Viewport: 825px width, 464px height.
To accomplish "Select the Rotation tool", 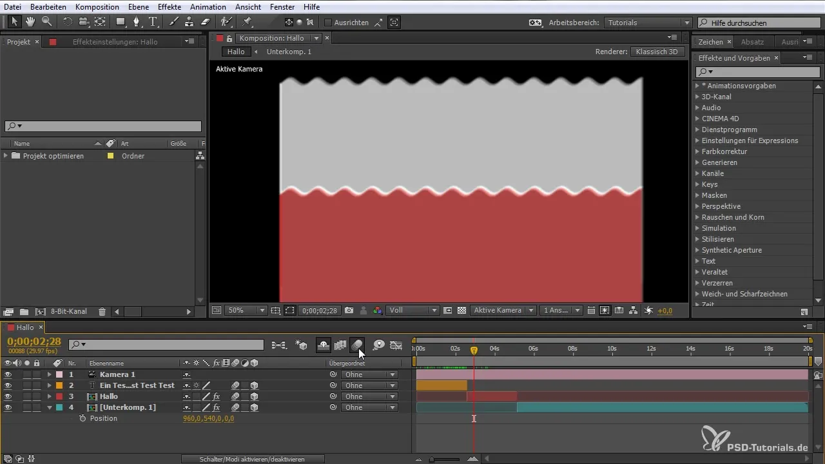I will tap(68, 22).
